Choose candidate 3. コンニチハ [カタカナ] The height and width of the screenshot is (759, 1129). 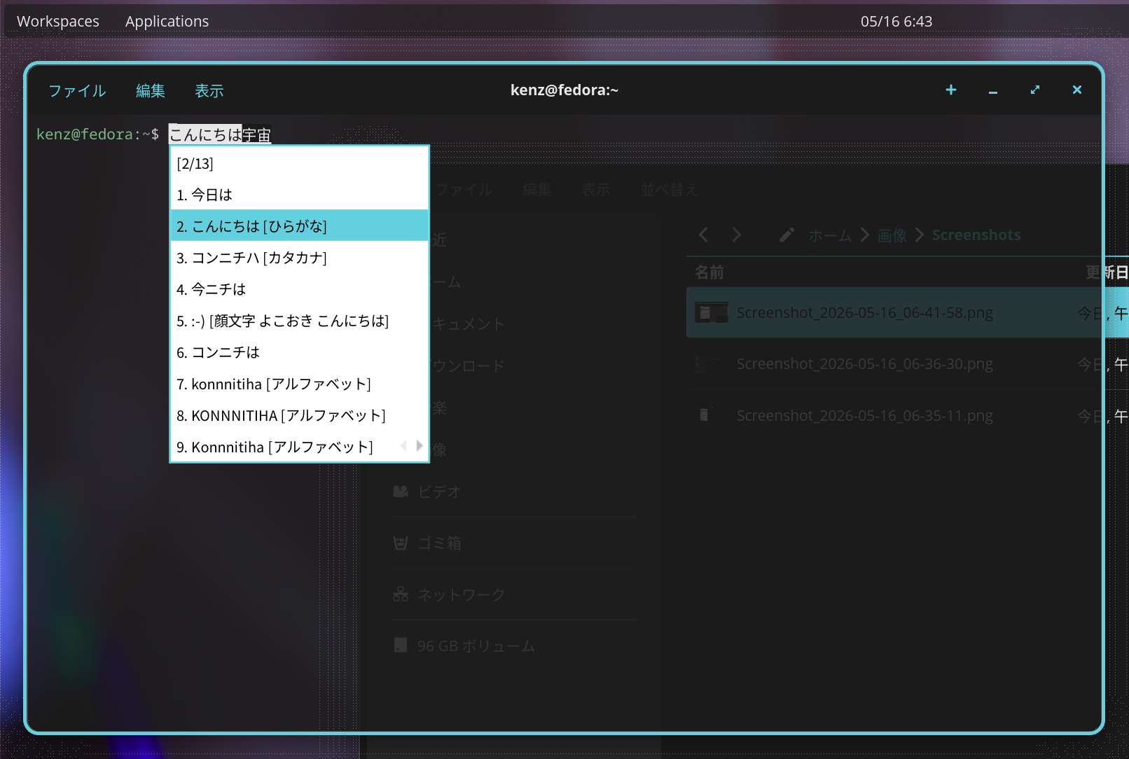(300, 258)
